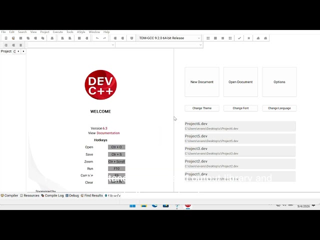Open recent project Project6.dev
The height and width of the screenshot is (240, 320).
(240, 126)
